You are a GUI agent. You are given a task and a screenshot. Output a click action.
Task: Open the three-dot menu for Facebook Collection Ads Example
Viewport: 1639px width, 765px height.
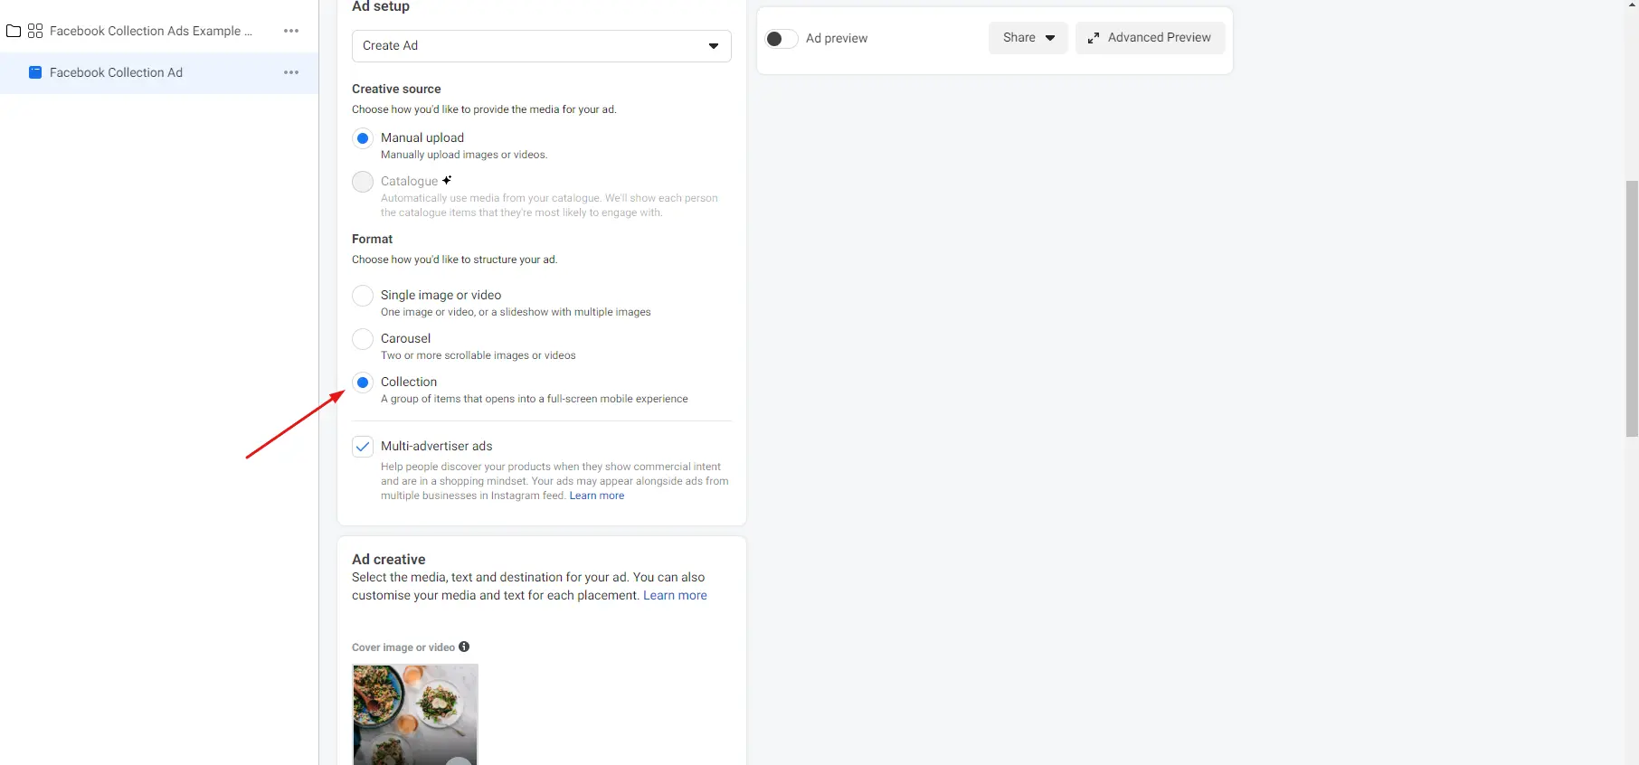tap(290, 31)
